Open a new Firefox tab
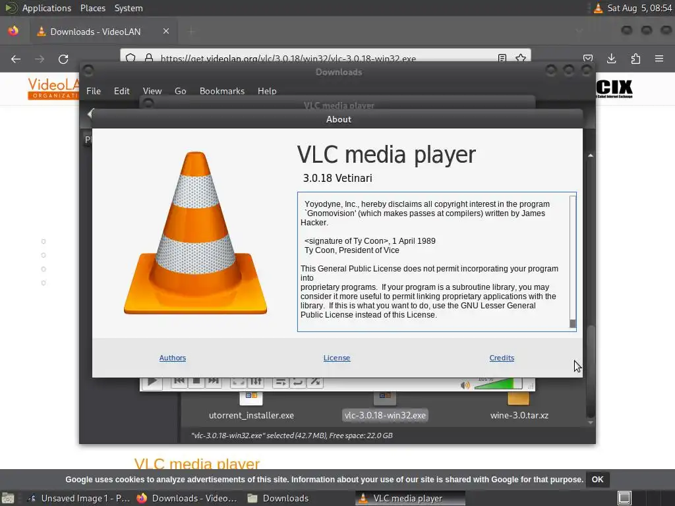 192,31
